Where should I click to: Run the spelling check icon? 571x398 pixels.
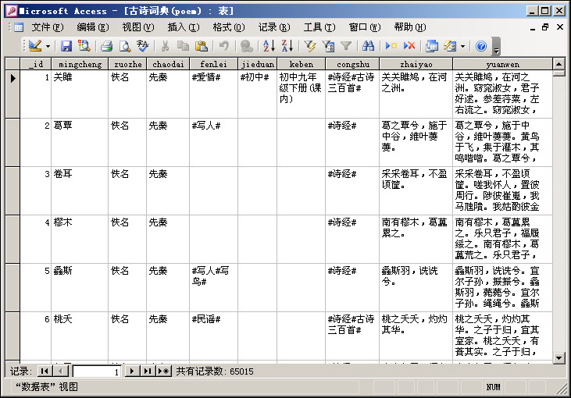[143, 46]
